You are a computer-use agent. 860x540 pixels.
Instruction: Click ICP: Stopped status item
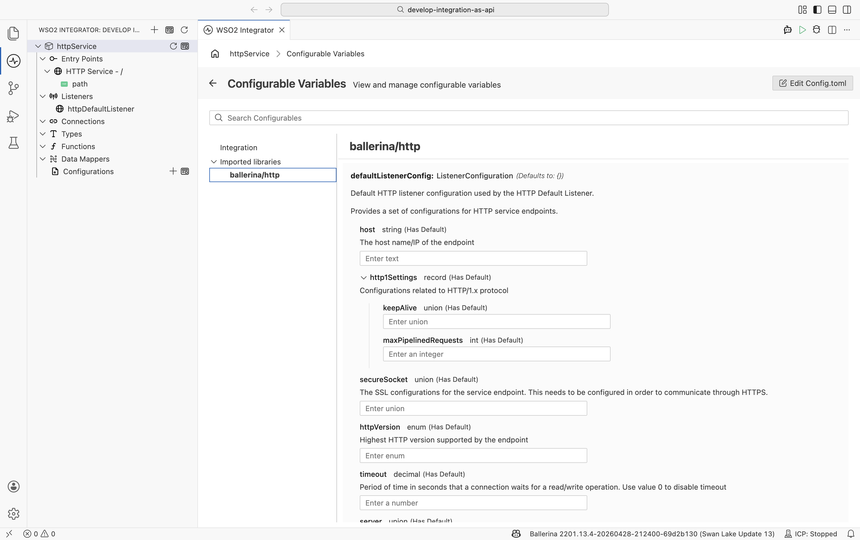click(811, 533)
